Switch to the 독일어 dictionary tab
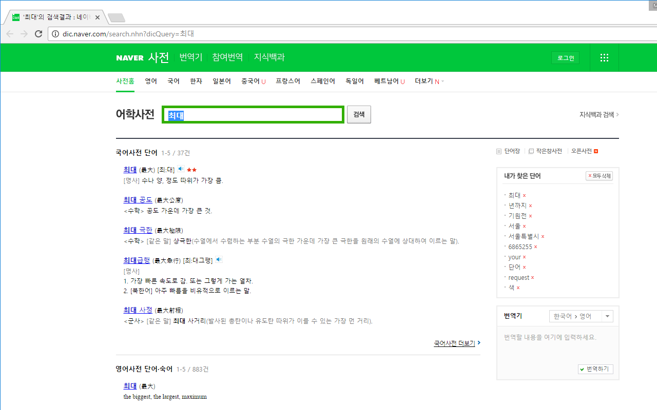 point(355,81)
